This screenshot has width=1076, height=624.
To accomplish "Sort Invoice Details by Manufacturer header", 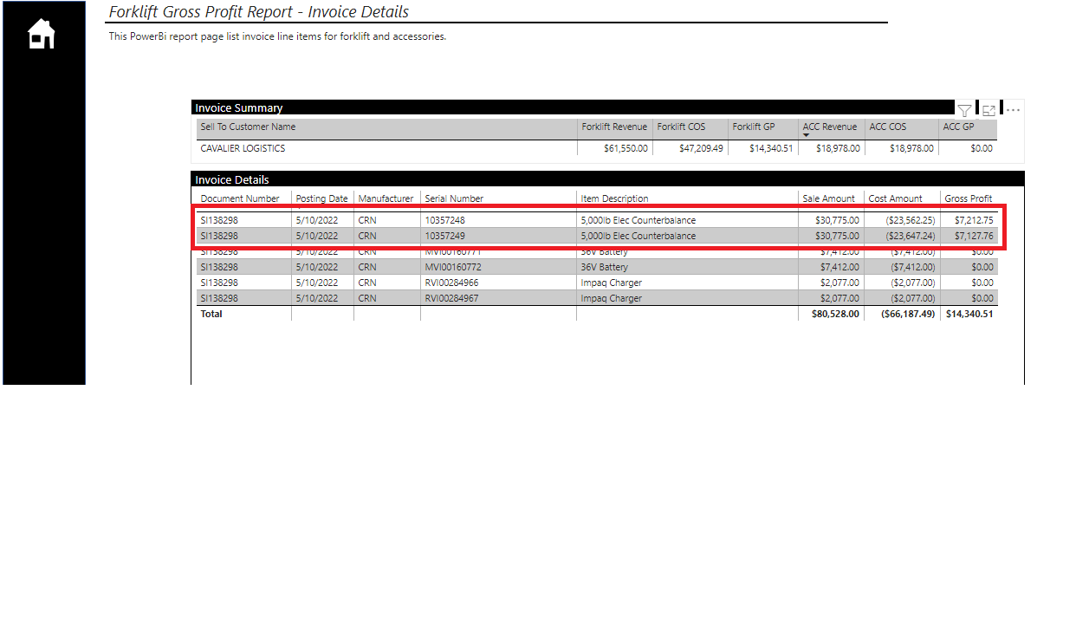I will point(386,198).
